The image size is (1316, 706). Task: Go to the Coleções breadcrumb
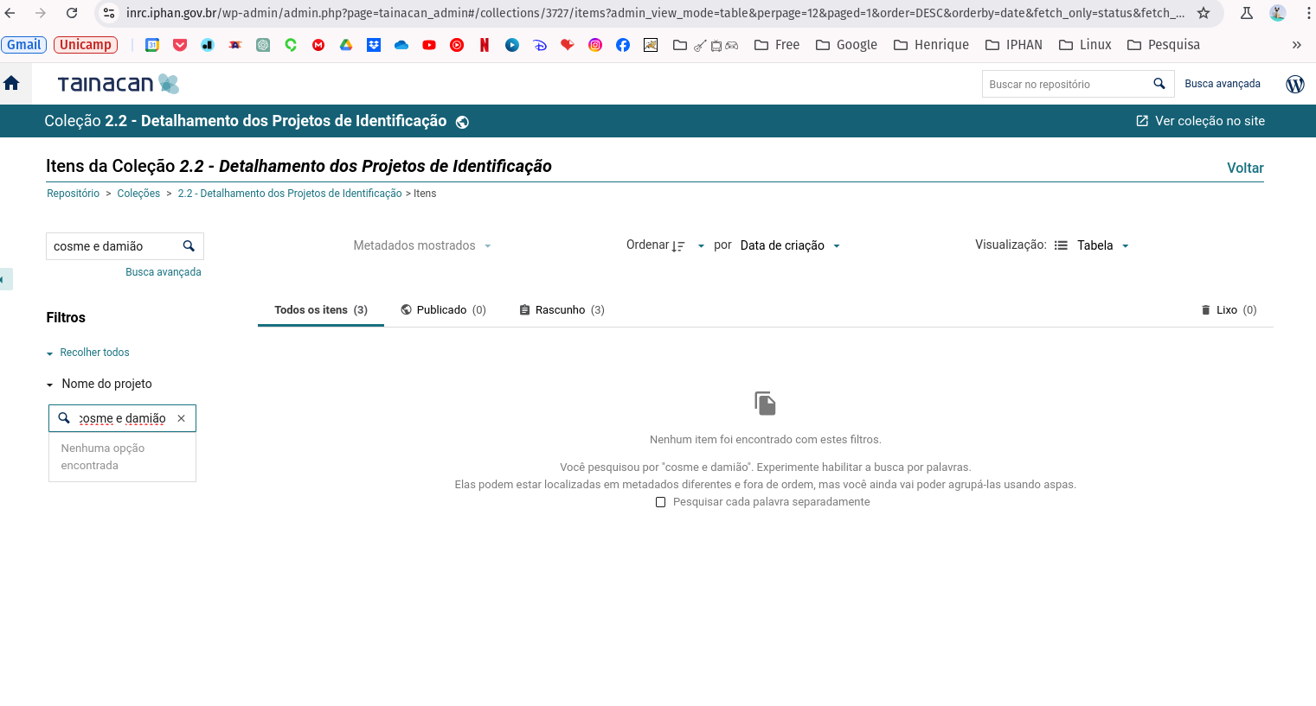click(138, 194)
